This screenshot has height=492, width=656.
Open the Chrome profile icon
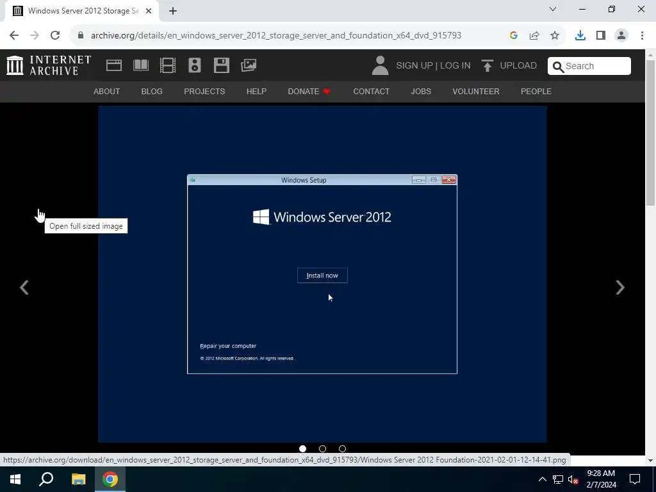click(x=621, y=35)
